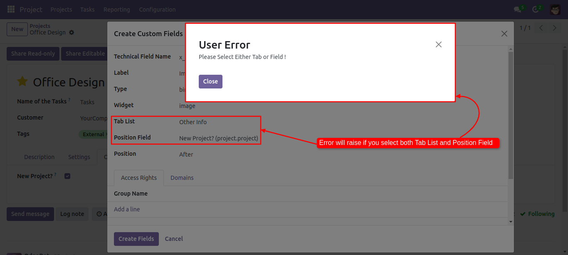Switch to the Domains tab

182,178
